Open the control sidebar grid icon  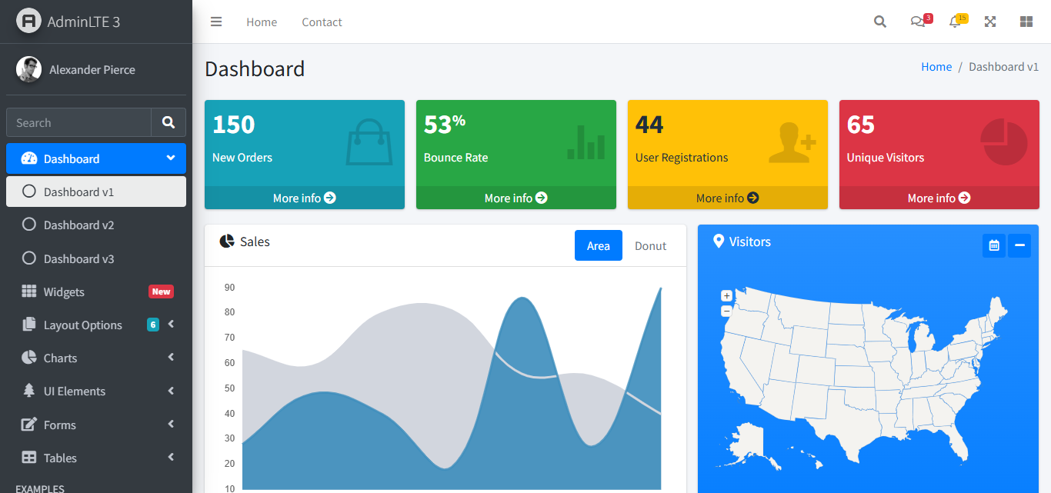pos(1026,22)
